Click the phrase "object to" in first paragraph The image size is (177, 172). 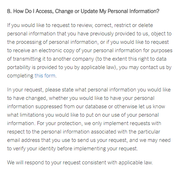pos(161,34)
